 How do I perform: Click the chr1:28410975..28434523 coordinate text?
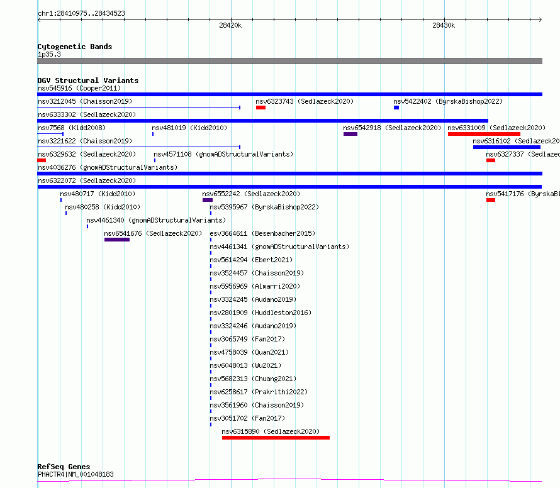81,14
